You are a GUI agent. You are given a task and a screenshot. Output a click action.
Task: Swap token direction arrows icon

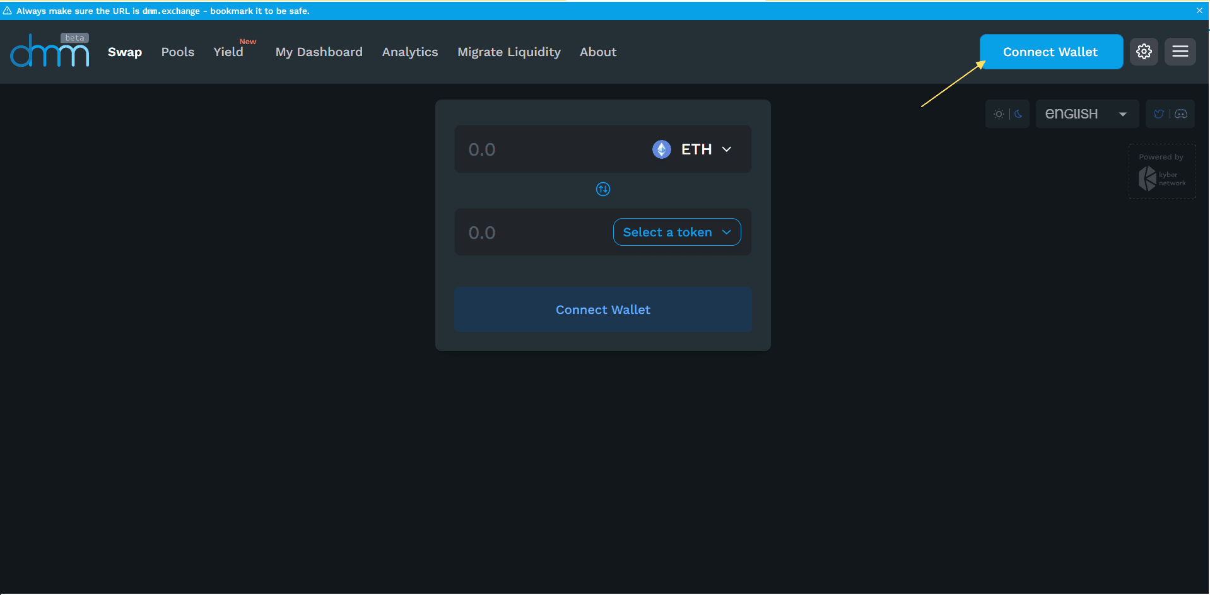click(x=603, y=189)
